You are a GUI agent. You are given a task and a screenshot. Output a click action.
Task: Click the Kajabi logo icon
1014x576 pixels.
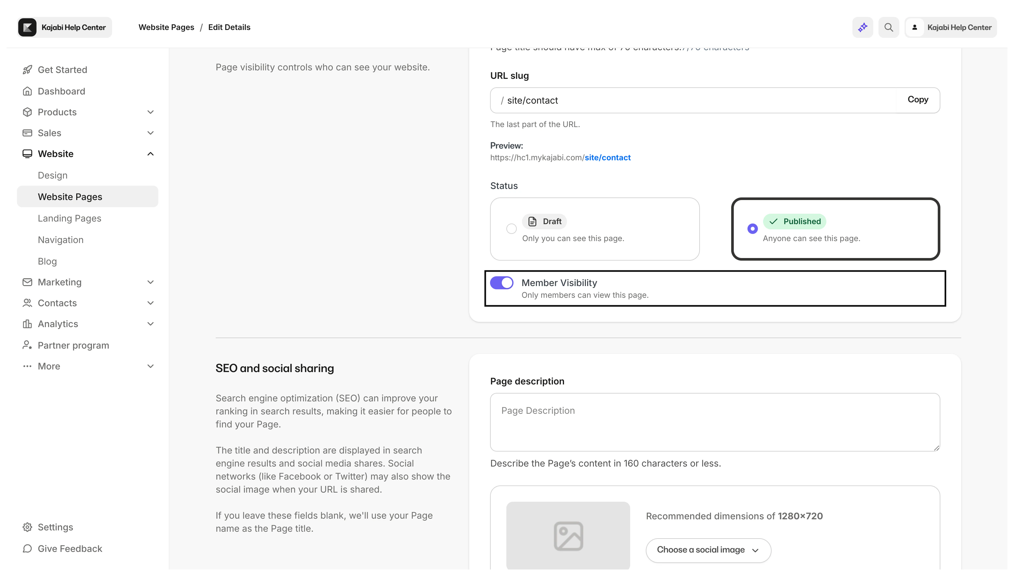coord(27,27)
